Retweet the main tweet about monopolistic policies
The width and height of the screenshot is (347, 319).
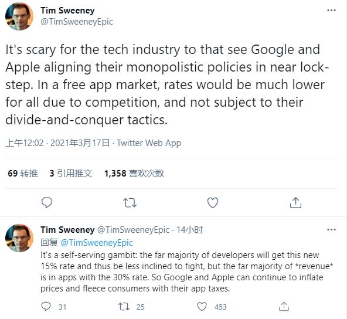tap(130, 202)
